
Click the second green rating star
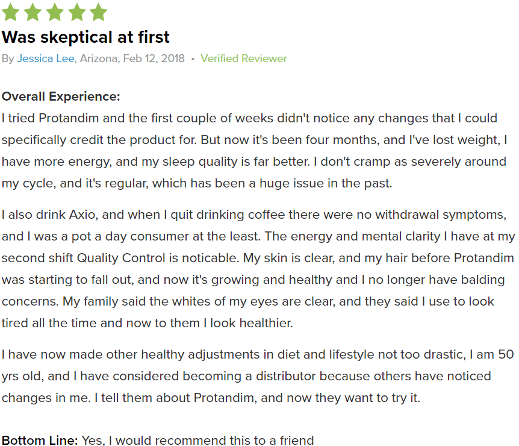click(x=33, y=12)
